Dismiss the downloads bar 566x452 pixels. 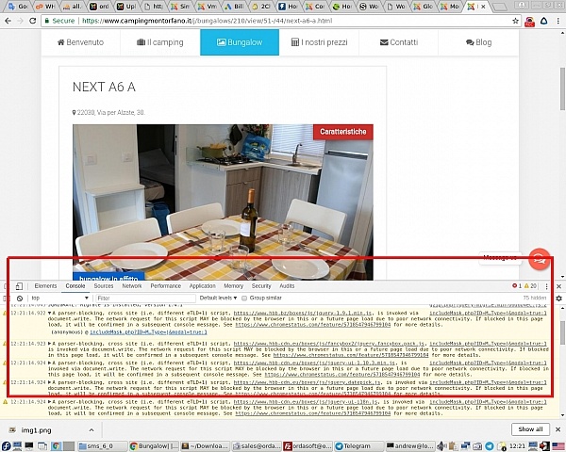coord(558,429)
